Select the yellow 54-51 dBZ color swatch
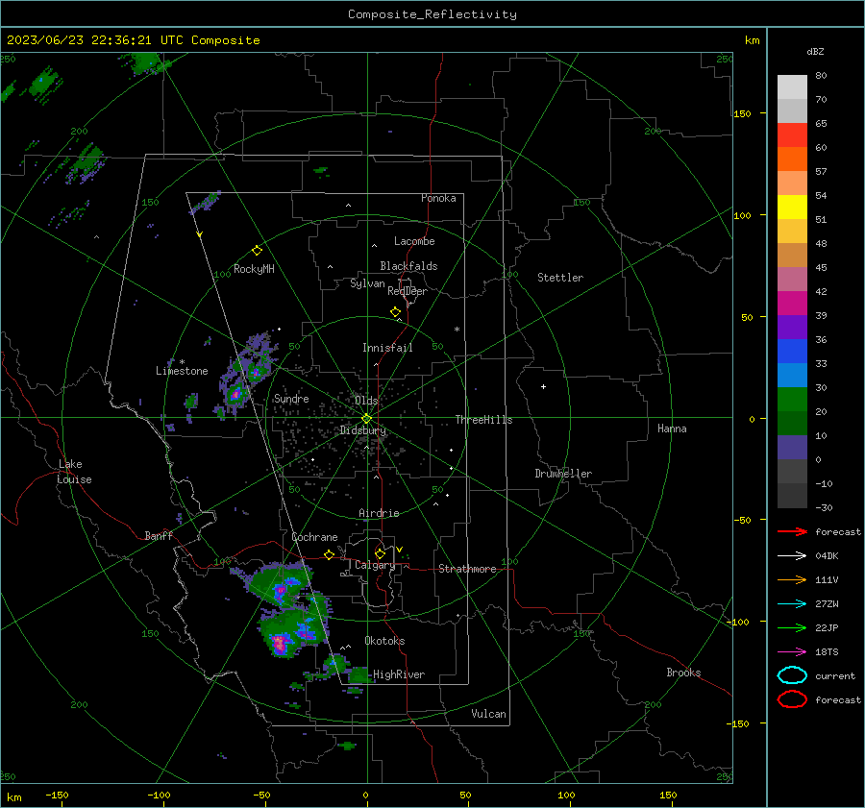This screenshot has width=865, height=808. 792,207
